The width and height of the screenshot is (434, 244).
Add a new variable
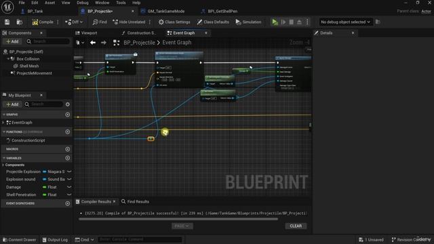tap(68, 158)
